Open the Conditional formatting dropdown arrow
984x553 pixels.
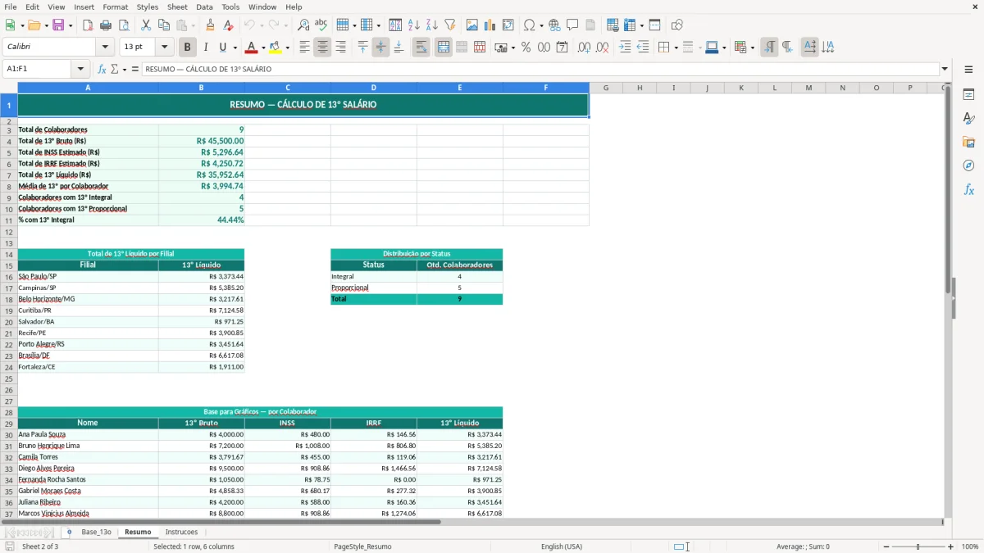(752, 48)
